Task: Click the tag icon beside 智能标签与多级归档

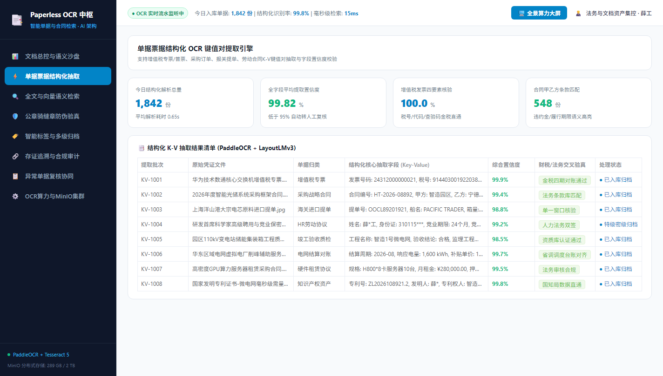Action: pos(15,136)
